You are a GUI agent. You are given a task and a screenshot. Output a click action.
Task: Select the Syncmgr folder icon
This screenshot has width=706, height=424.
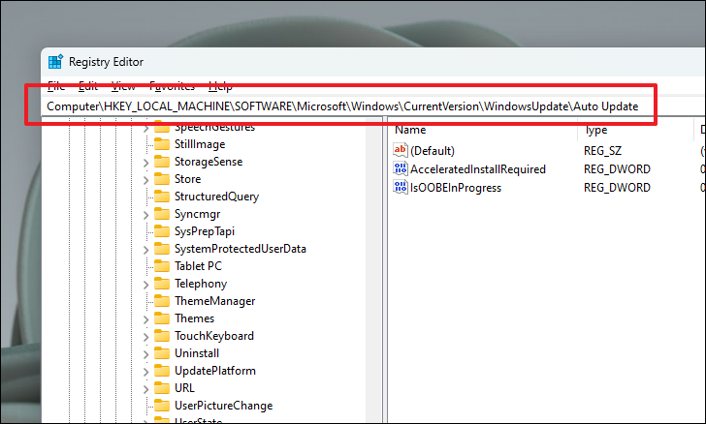[x=162, y=214]
